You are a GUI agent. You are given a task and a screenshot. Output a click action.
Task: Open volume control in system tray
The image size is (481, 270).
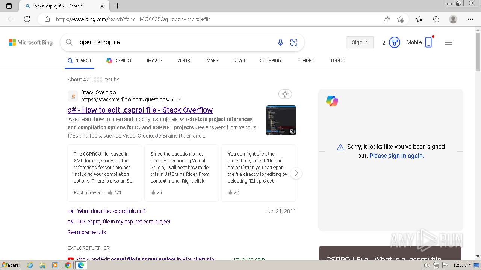(427, 265)
